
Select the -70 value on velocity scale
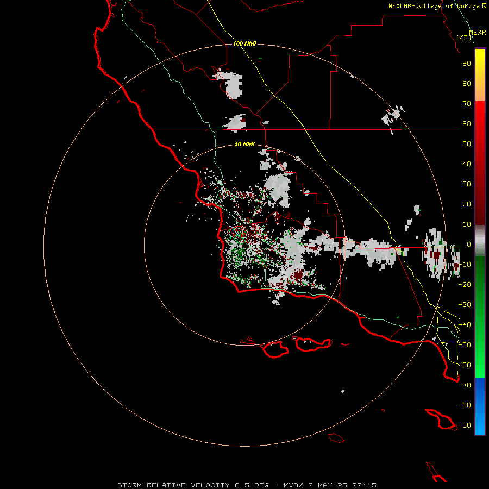tap(465, 385)
